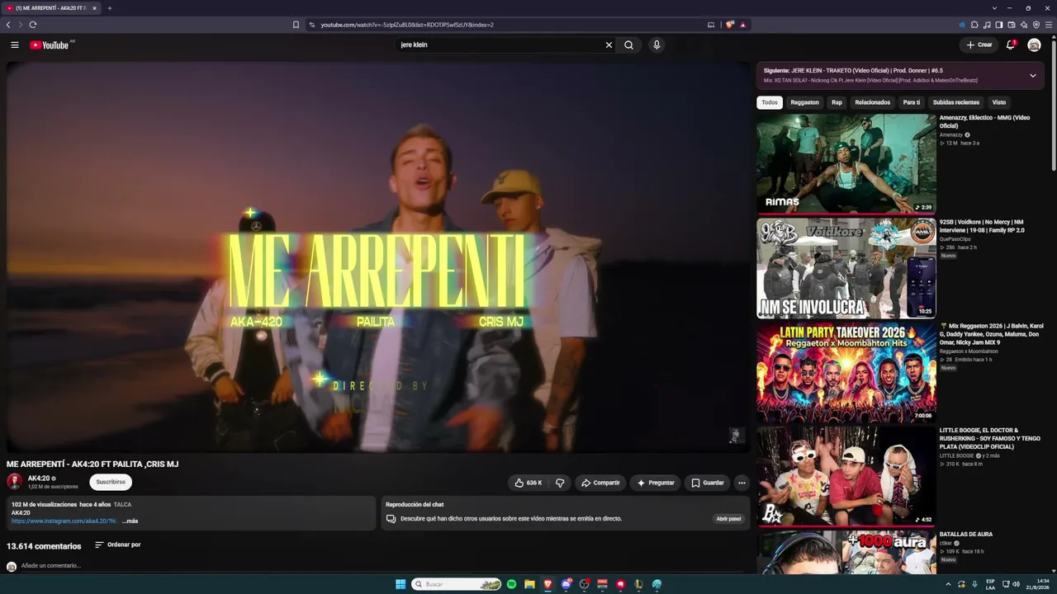This screenshot has width=1057, height=594.
Task: Open File Explorer from the taskbar
Action: click(x=529, y=584)
